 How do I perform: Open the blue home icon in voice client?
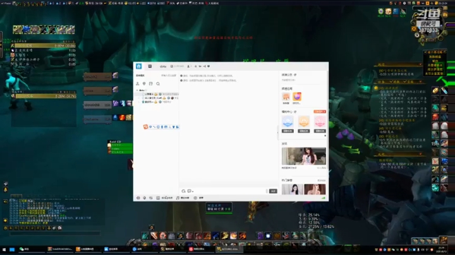pos(138,66)
